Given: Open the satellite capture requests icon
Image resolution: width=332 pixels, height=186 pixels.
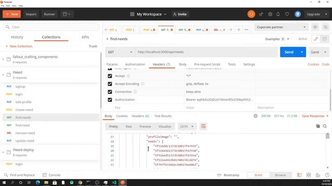Looking at the screenshot, I should tap(261, 14).
